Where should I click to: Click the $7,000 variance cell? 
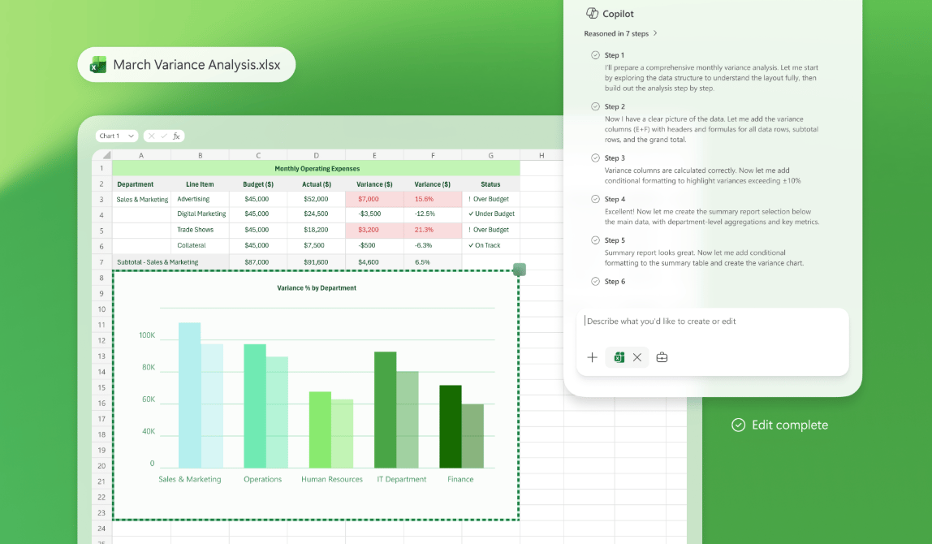(x=374, y=199)
